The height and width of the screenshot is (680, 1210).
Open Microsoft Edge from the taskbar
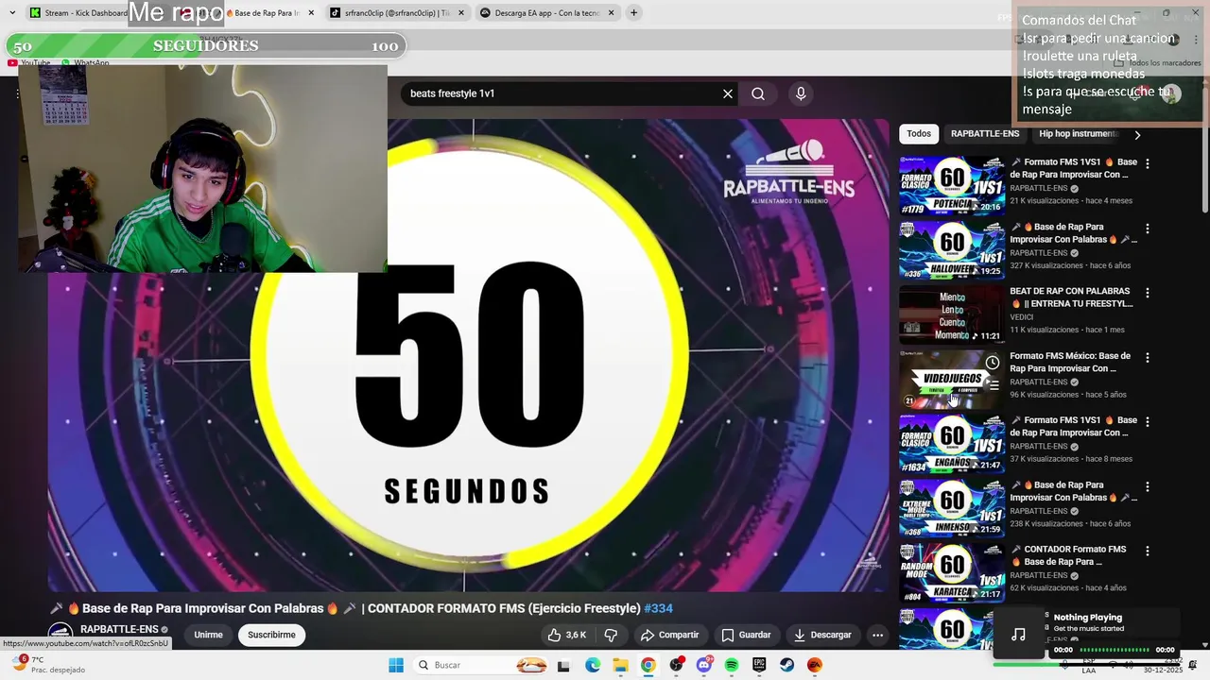[x=593, y=665]
